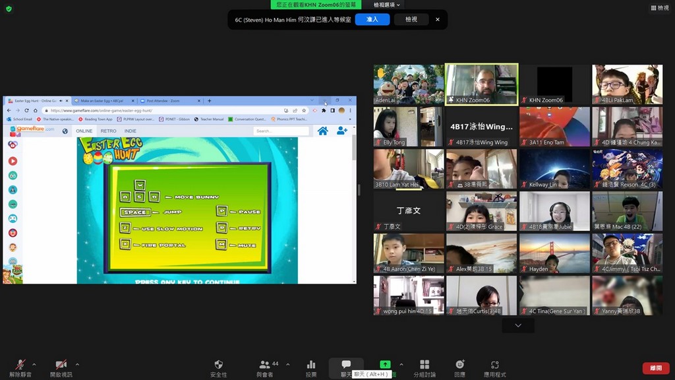Viewport: 675px width, 380px height.
Task: Open the Chat bubble icon
Action: [x=346, y=364]
